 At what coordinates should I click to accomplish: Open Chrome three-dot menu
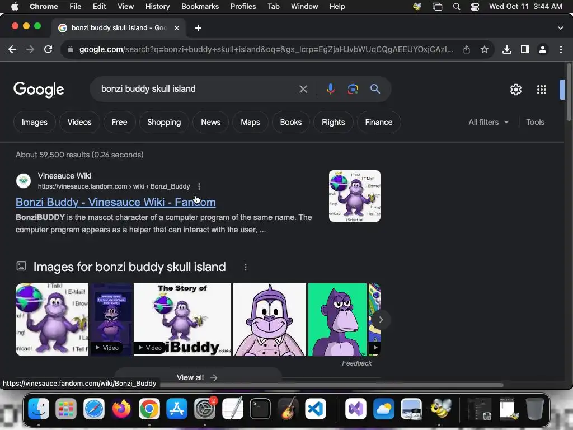tap(561, 49)
